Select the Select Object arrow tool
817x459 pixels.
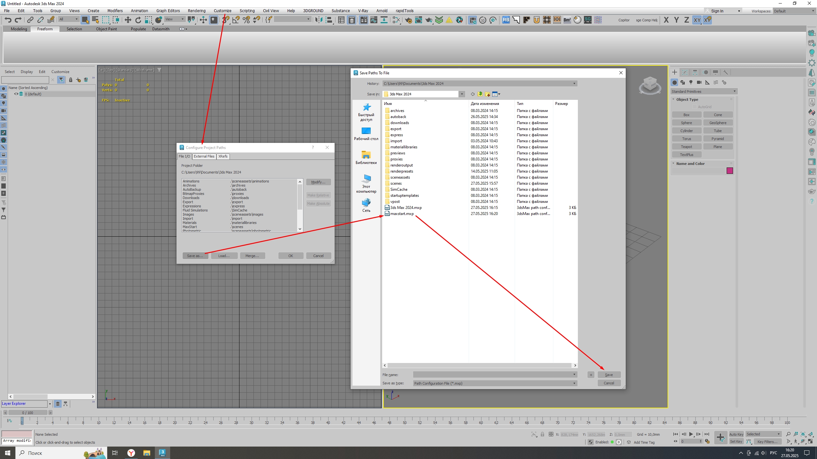pyautogui.click(x=85, y=20)
